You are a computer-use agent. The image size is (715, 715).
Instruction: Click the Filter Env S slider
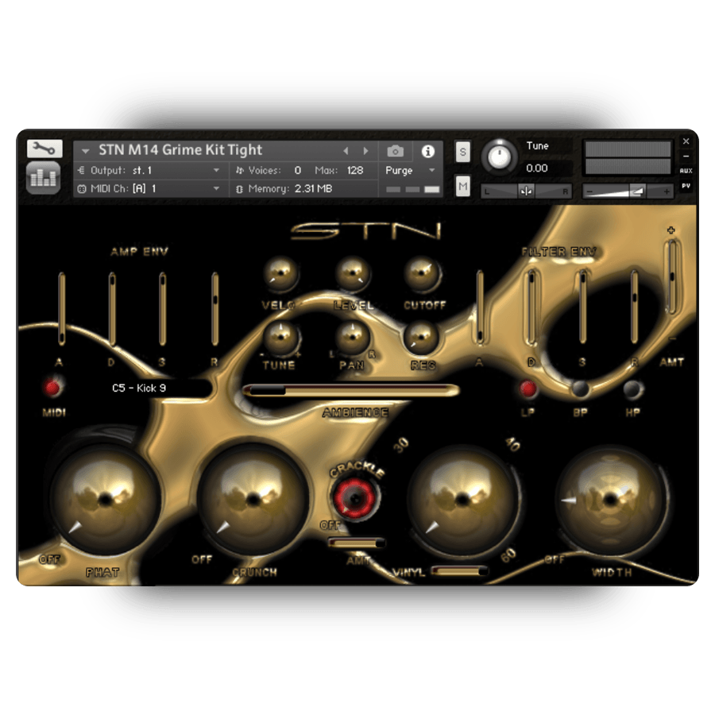582,307
